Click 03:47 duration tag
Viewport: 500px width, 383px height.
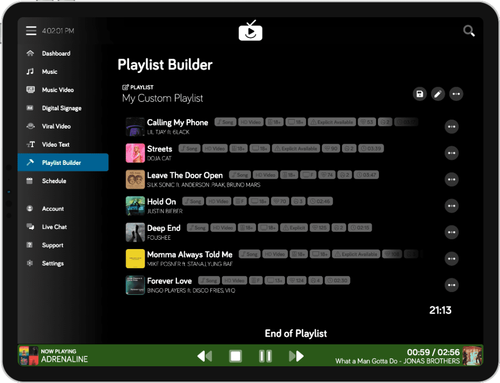tap(367, 175)
